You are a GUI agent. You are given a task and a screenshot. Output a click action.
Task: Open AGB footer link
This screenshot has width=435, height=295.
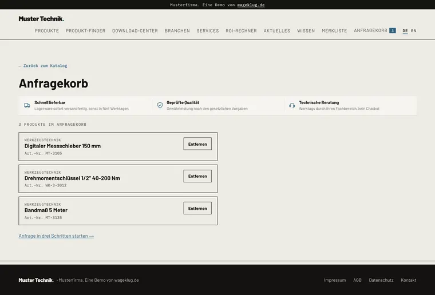click(357, 280)
